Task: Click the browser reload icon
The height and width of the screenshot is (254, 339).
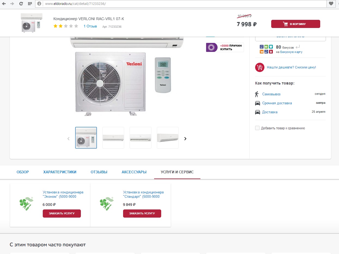Action: pos(21,4)
